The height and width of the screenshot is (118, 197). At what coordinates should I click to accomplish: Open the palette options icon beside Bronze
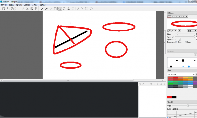(196, 74)
